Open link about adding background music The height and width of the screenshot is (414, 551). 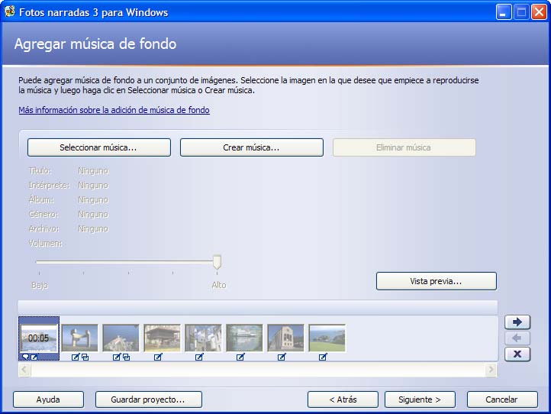pos(114,110)
